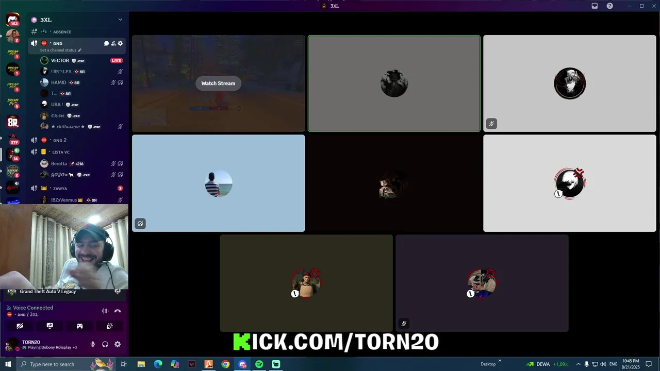Select user !BZxVenmus in ZAWYA channel
660x371 pixels.
pyautogui.click(x=81, y=200)
